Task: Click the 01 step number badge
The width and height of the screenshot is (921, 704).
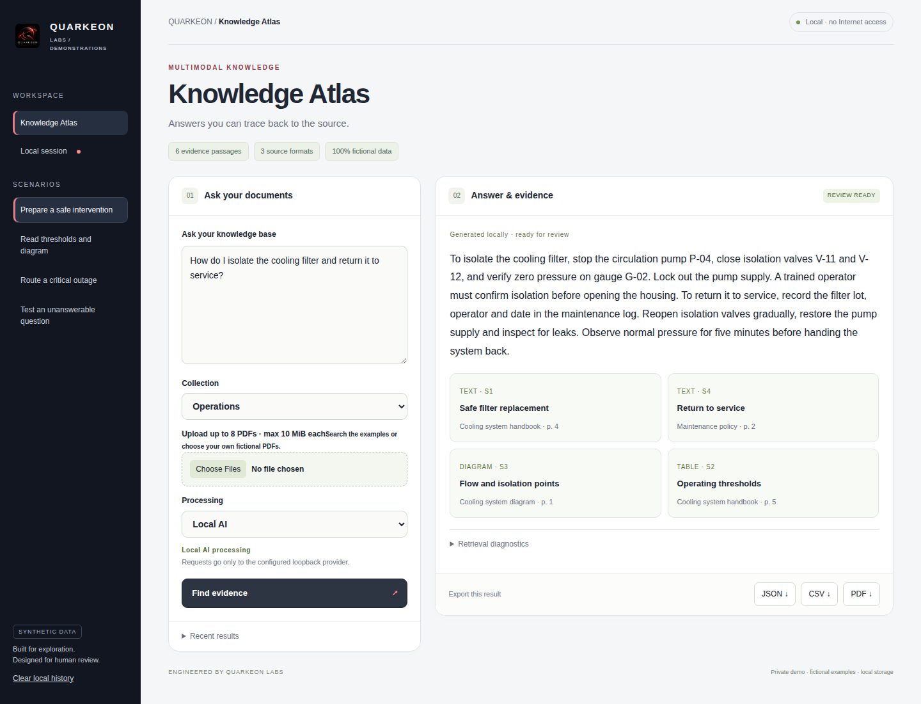Action: pyautogui.click(x=190, y=195)
